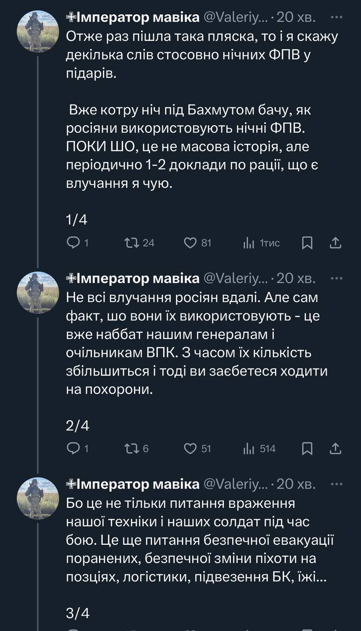Like the first tweet with 81 likes
The image size is (361, 631).
pyautogui.click(x=190, y=243)
